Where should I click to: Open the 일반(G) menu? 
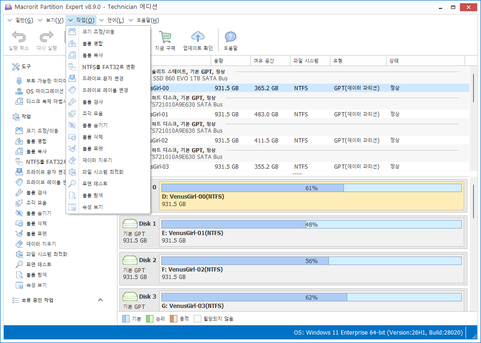tap(20, 20)
